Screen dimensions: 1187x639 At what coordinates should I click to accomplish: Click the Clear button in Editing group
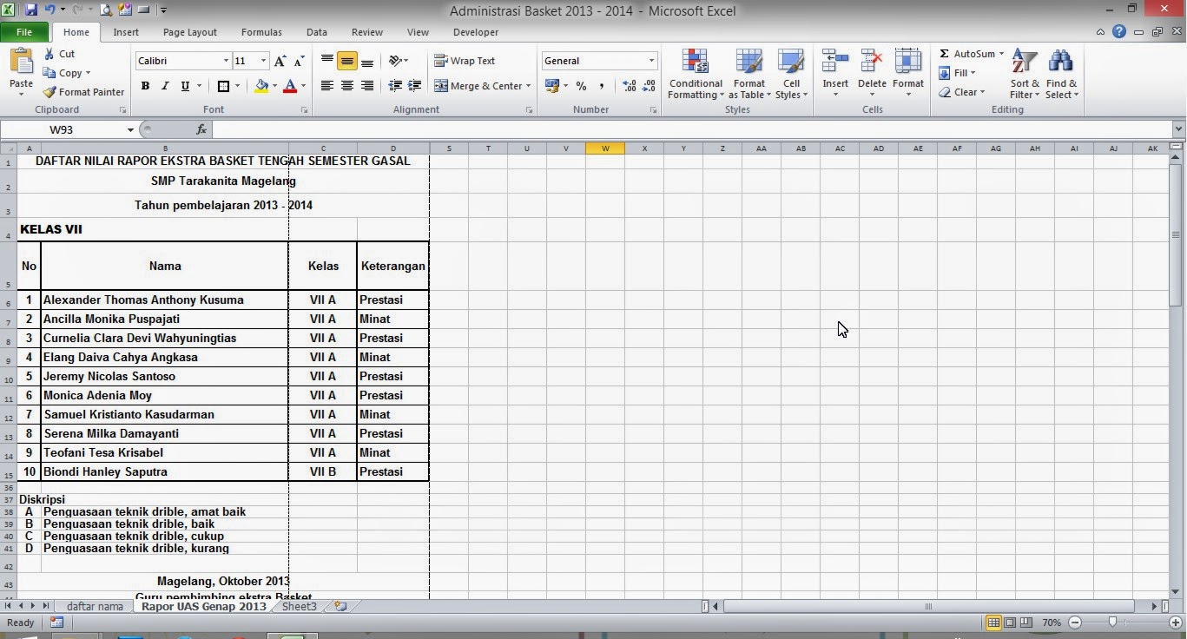pos(960,92)
